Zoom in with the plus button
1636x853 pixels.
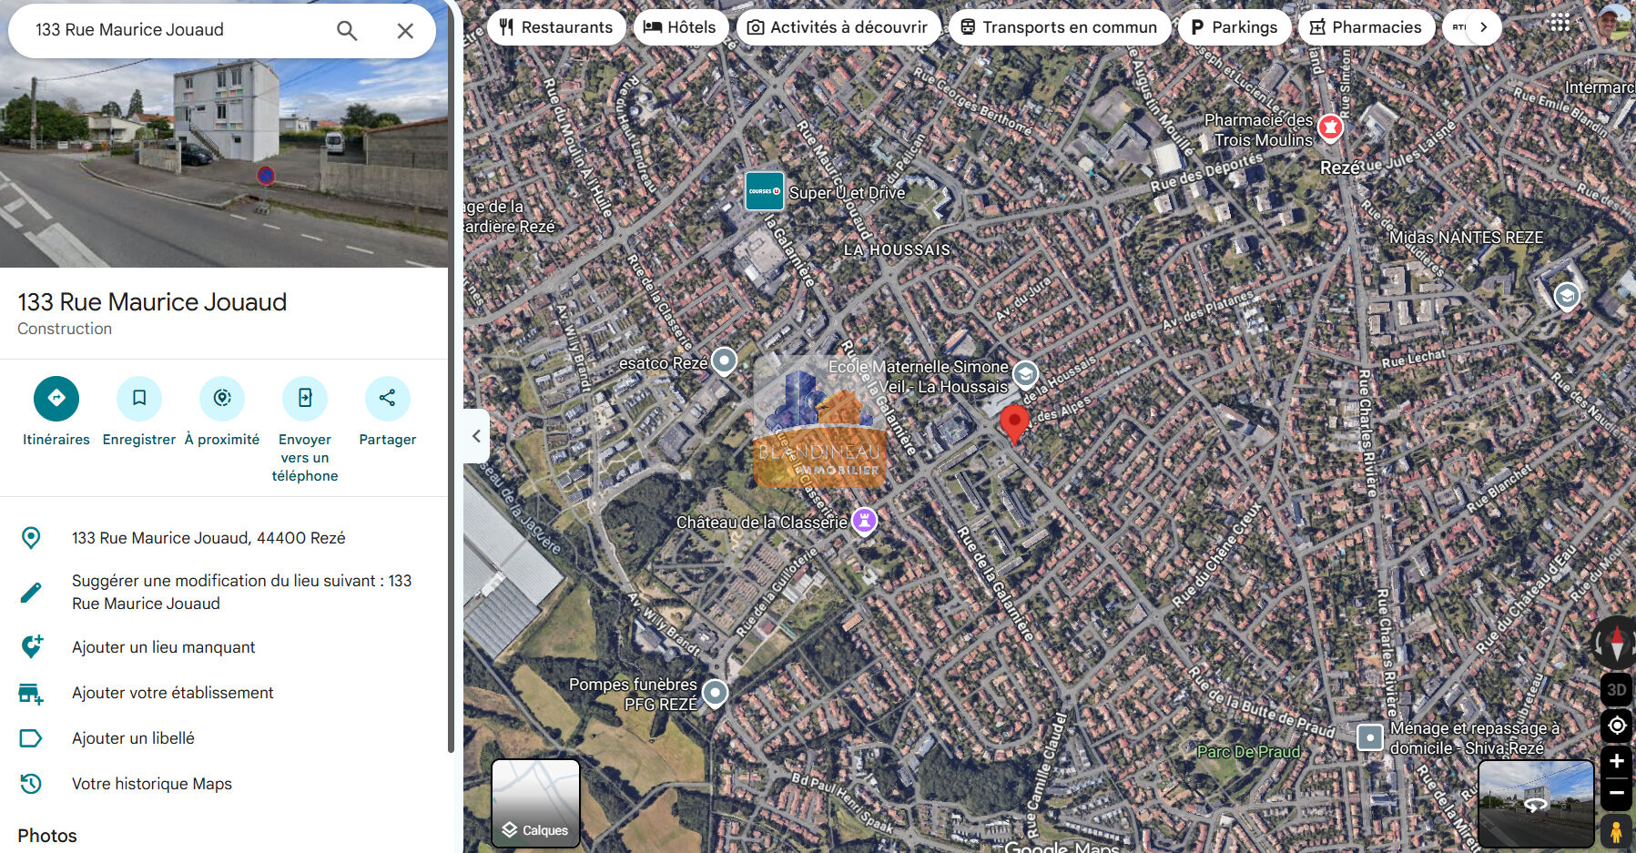tap(1617, 761)
